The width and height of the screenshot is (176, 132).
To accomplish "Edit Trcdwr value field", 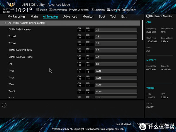I will pyautogui.click(x=116, y=43).
